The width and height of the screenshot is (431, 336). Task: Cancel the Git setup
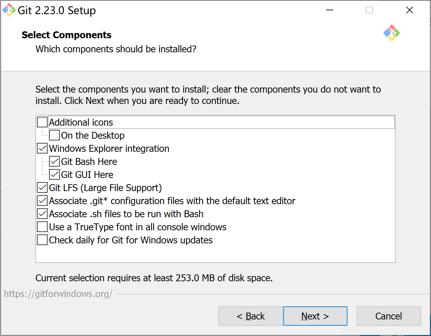pos(389,316)
